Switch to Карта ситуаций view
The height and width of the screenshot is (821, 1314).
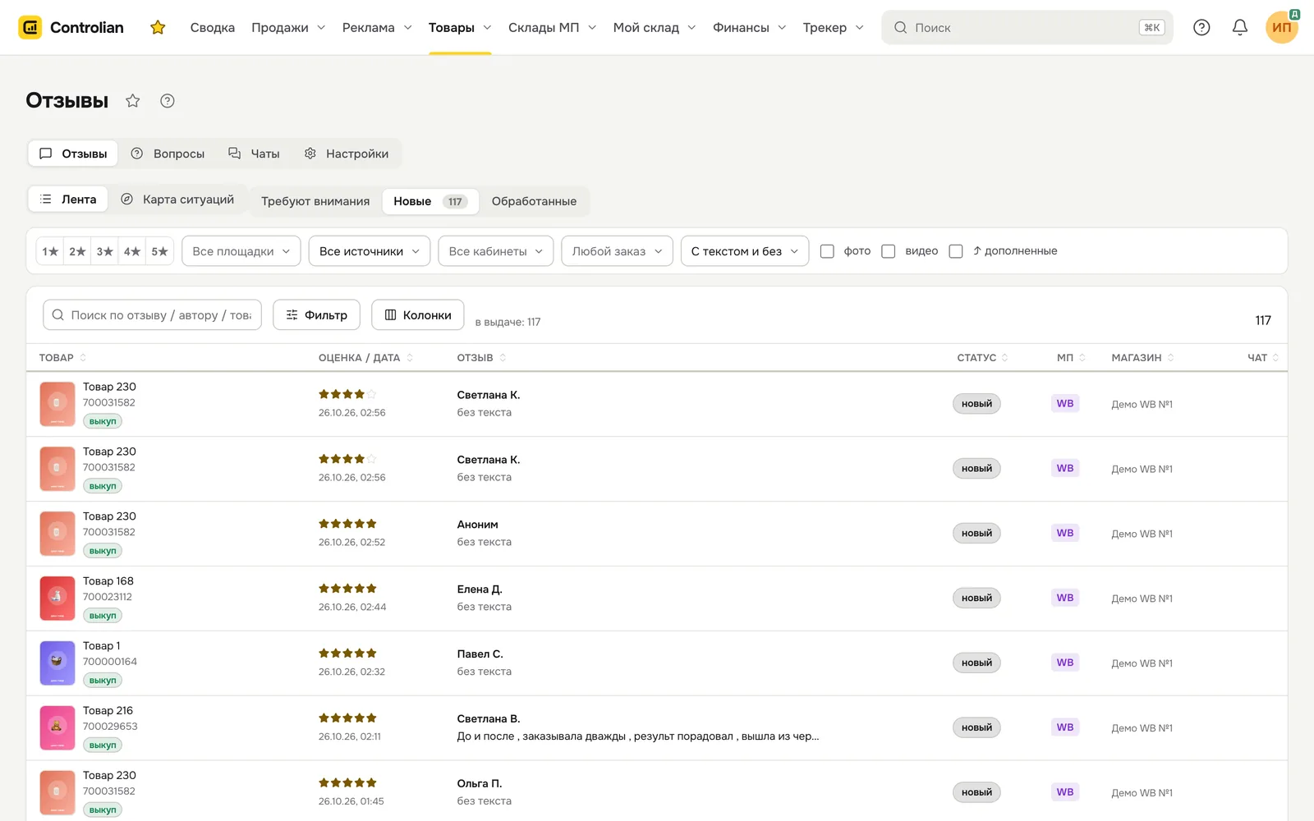click(x=177, y=200)
